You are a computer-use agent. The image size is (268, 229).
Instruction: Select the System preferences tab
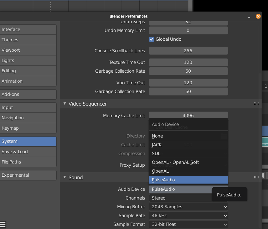pos(28,141)
